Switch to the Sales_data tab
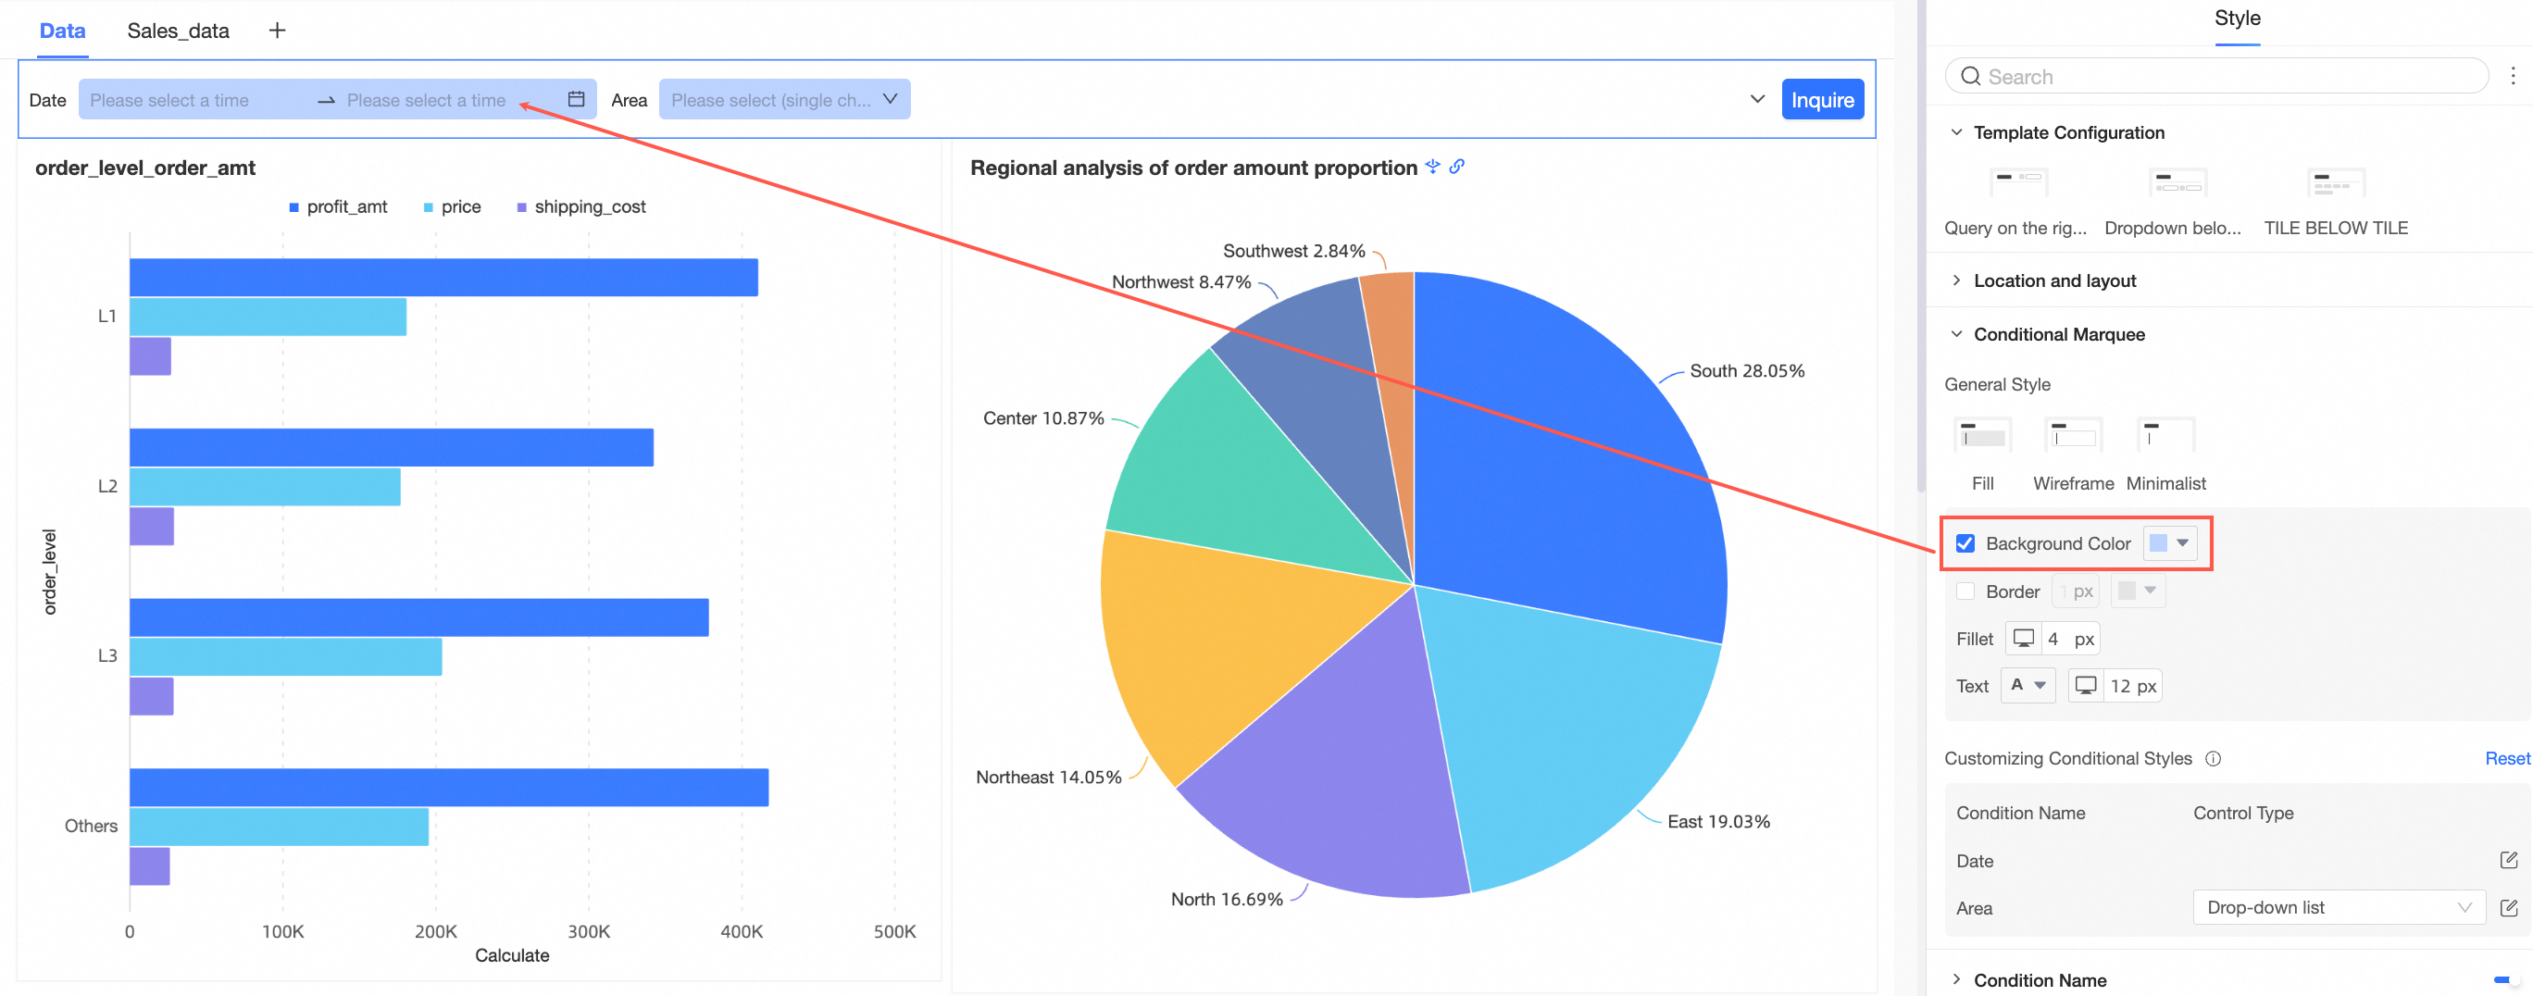The image size is (2533, 996). point(178,31)
